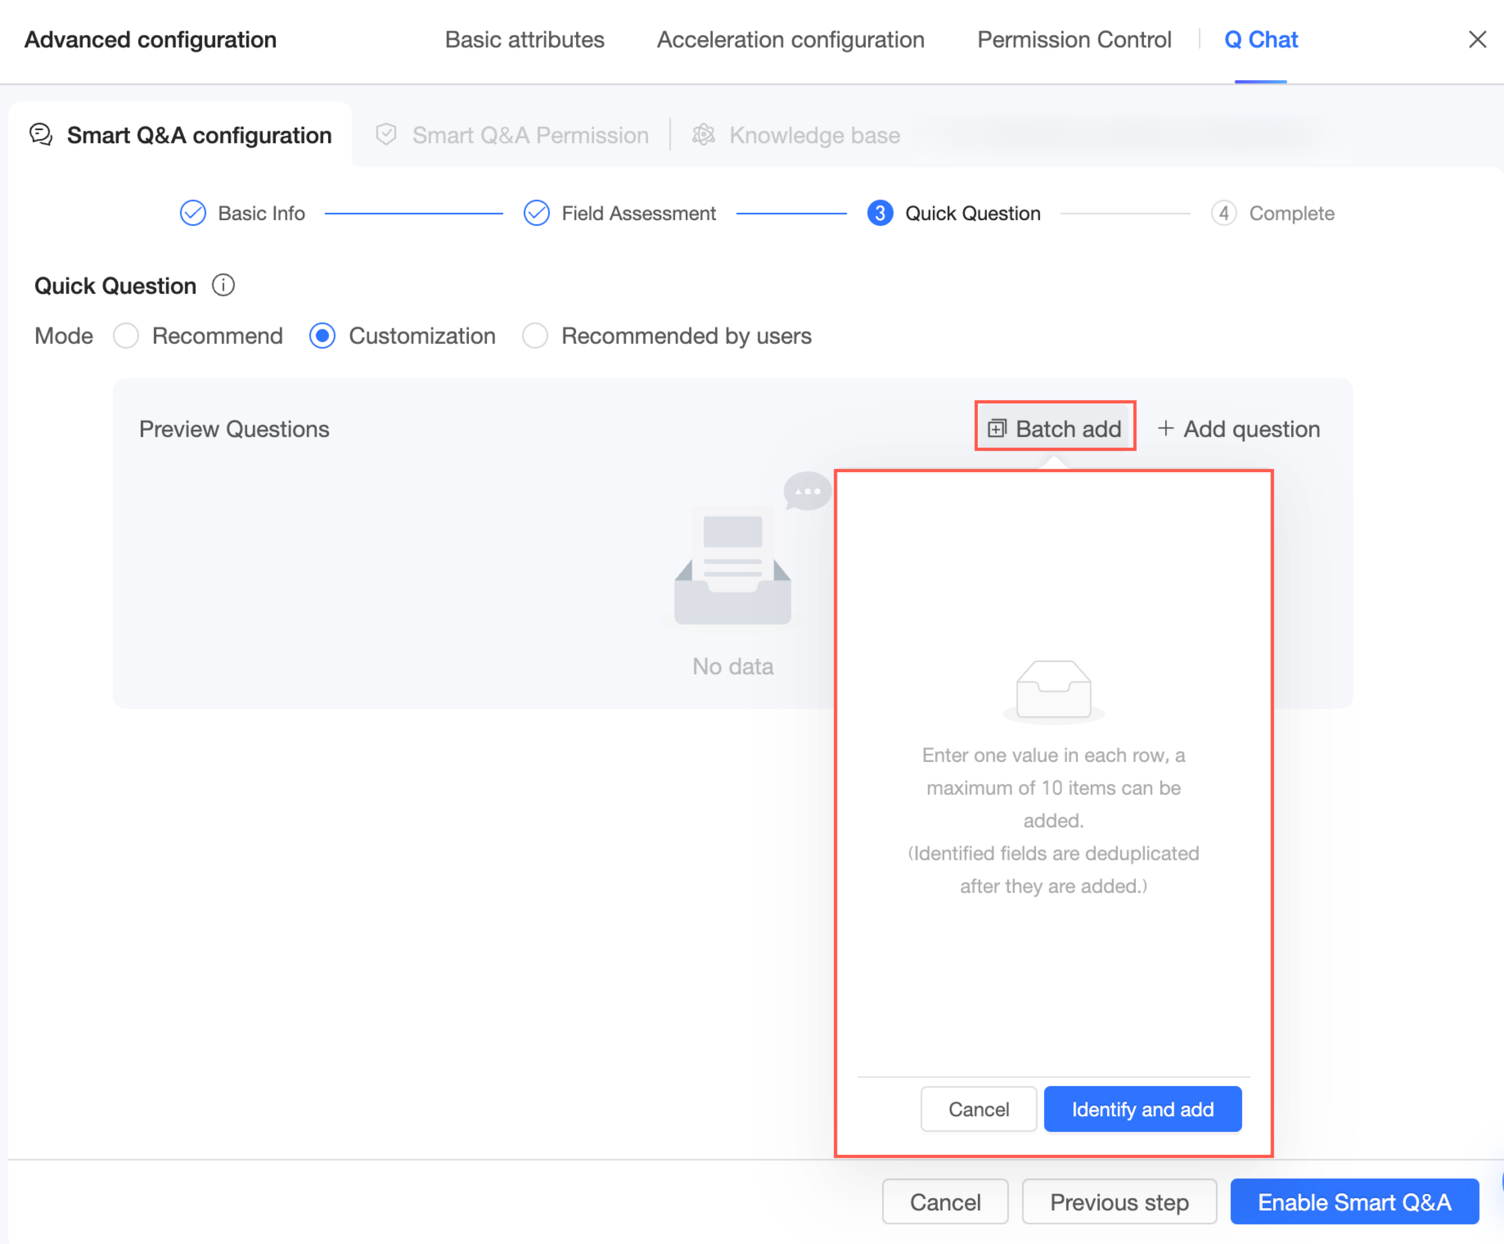Click the Basic Info checkmark step icon

[193, 214]
